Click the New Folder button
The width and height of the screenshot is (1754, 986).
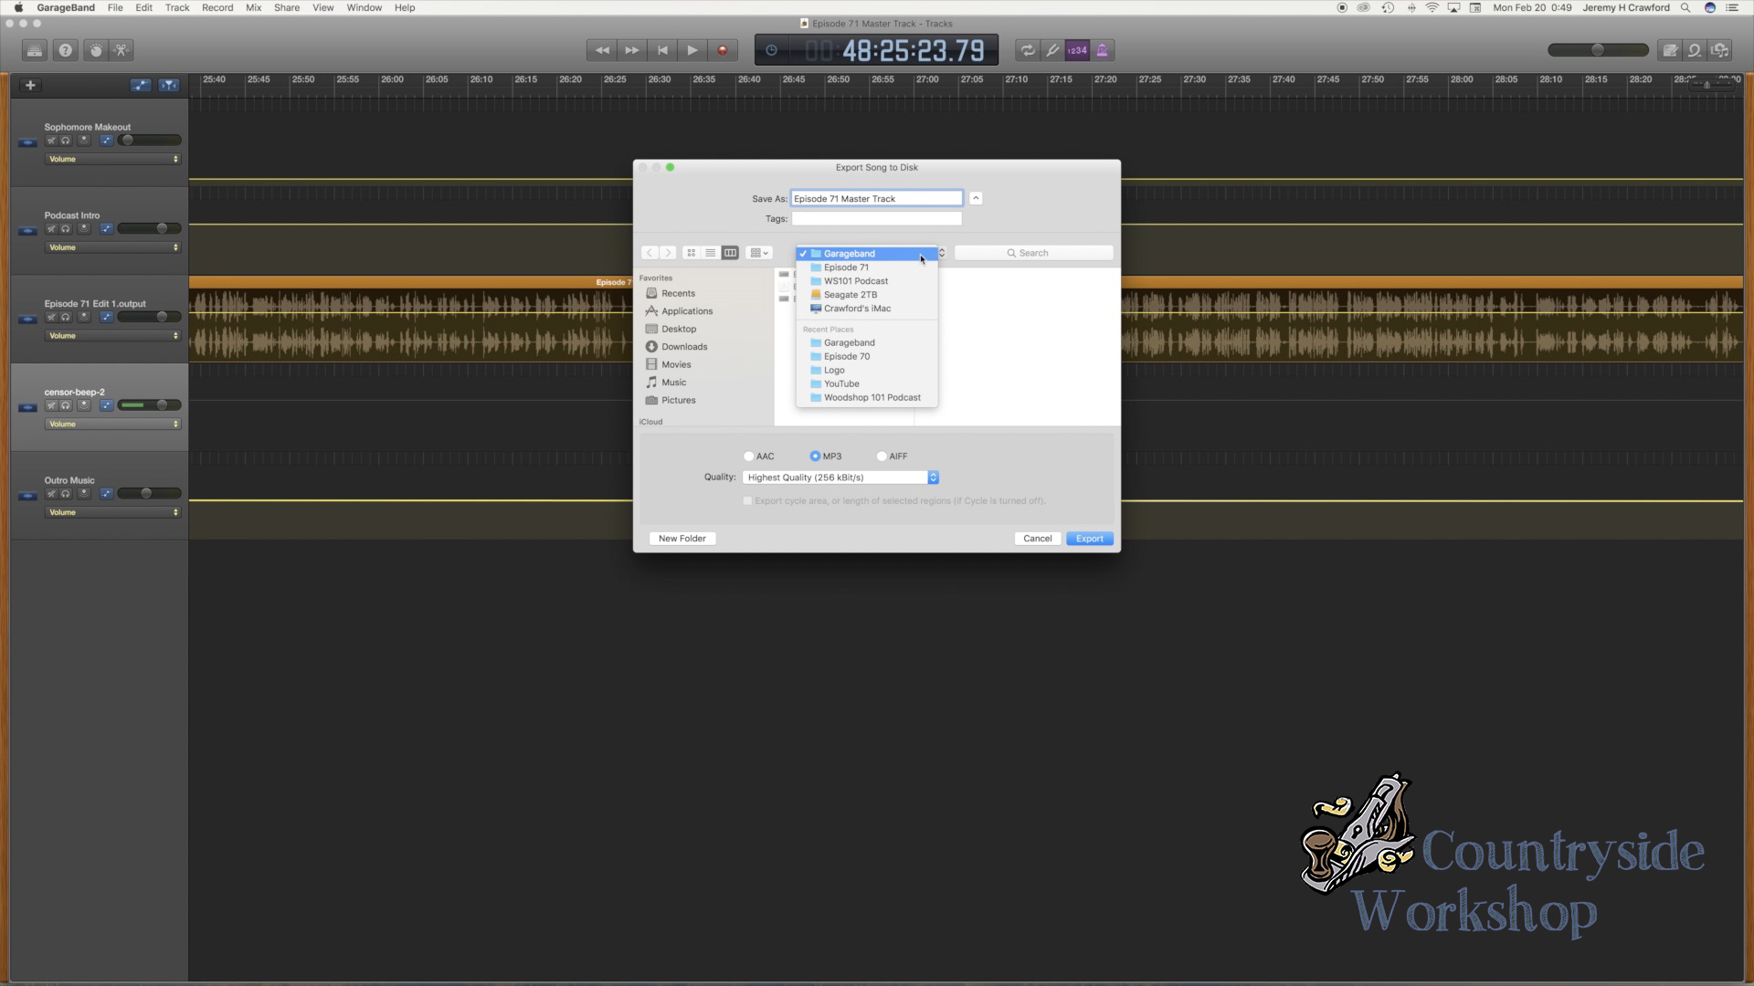click(x=682, y=539)
